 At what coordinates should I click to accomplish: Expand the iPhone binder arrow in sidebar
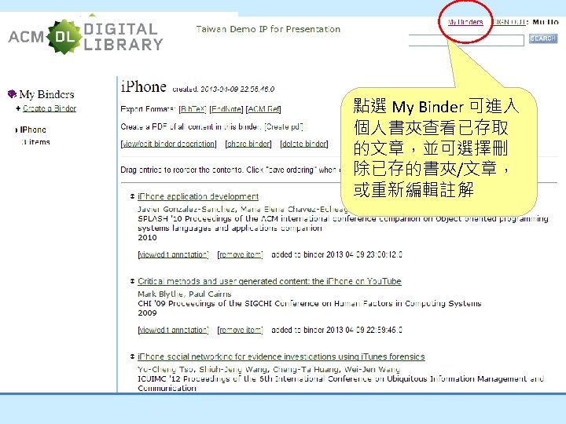pyautogui.click(x=17, y=130)
